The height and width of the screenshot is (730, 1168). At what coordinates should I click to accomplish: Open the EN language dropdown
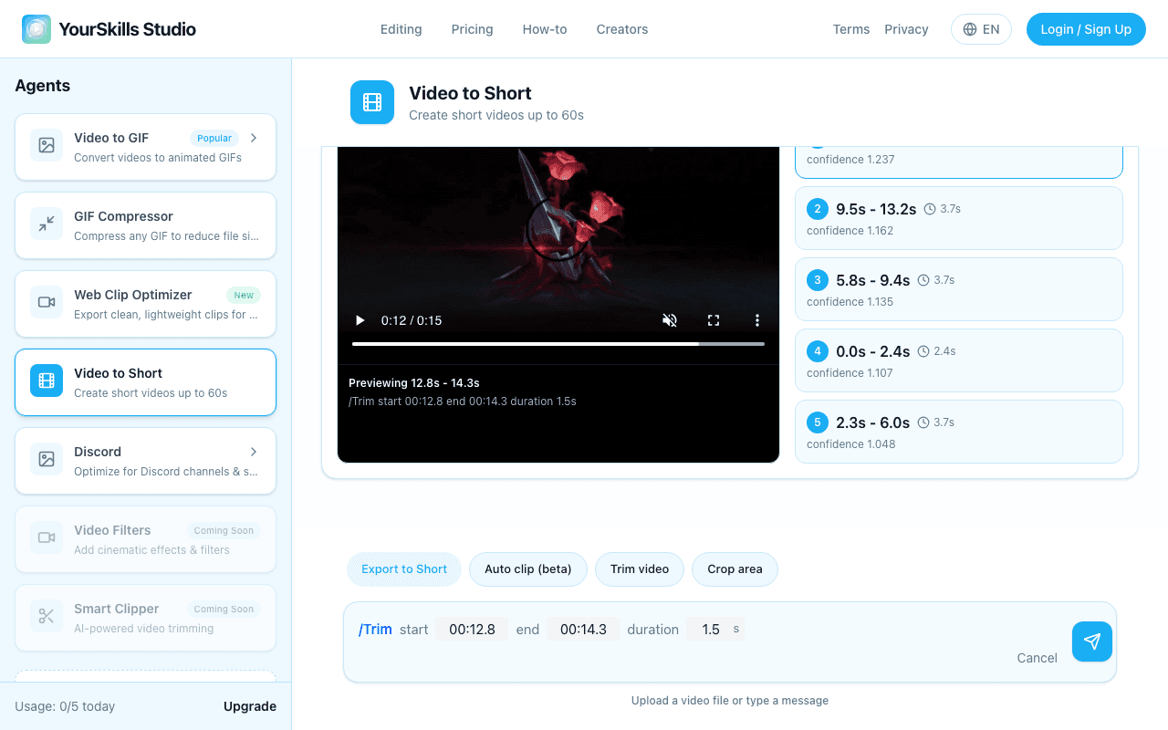pyautogui.click(x=981, y=29)
